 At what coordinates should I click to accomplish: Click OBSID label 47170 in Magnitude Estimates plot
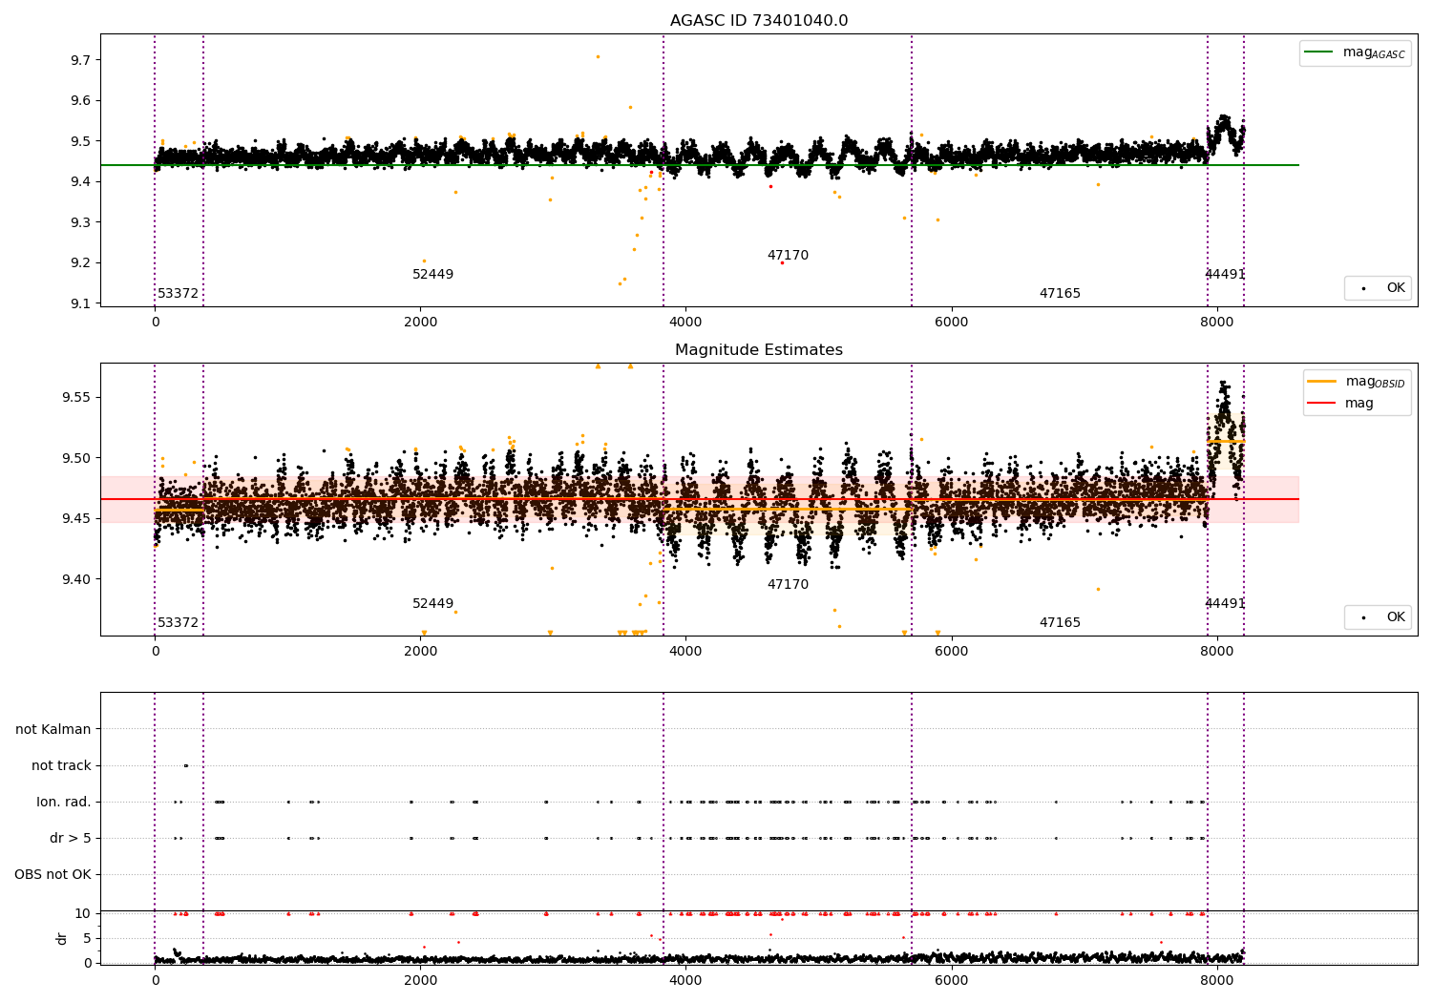(x=788, y=584)
